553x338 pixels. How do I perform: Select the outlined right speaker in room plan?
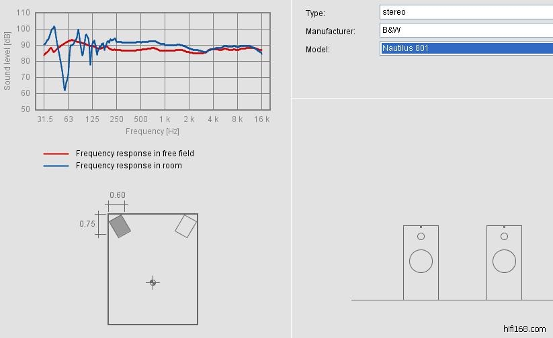185,226
